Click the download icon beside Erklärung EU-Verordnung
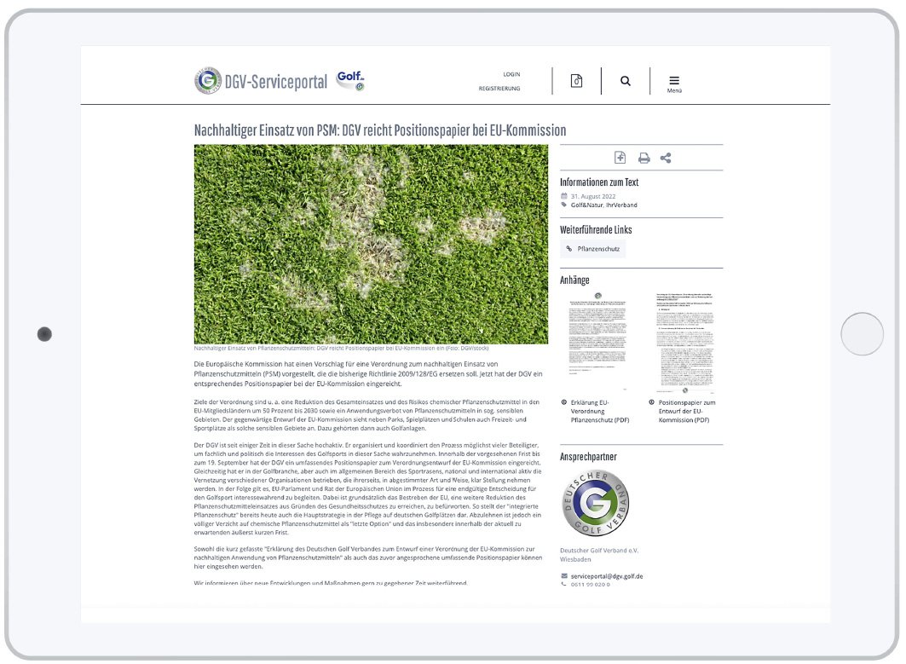 click(564, 402)
